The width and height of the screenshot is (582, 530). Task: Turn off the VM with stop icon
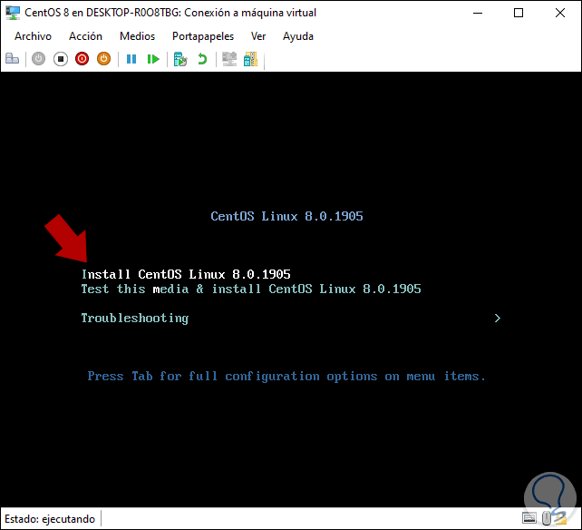(x=61, y=59)
